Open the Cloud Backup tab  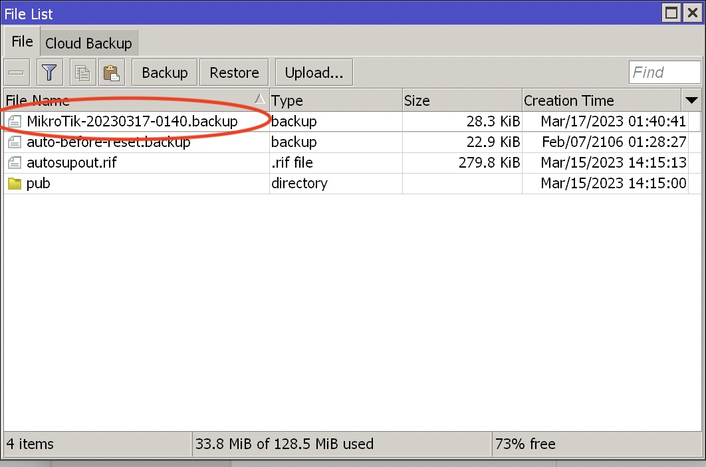[88, 43]
